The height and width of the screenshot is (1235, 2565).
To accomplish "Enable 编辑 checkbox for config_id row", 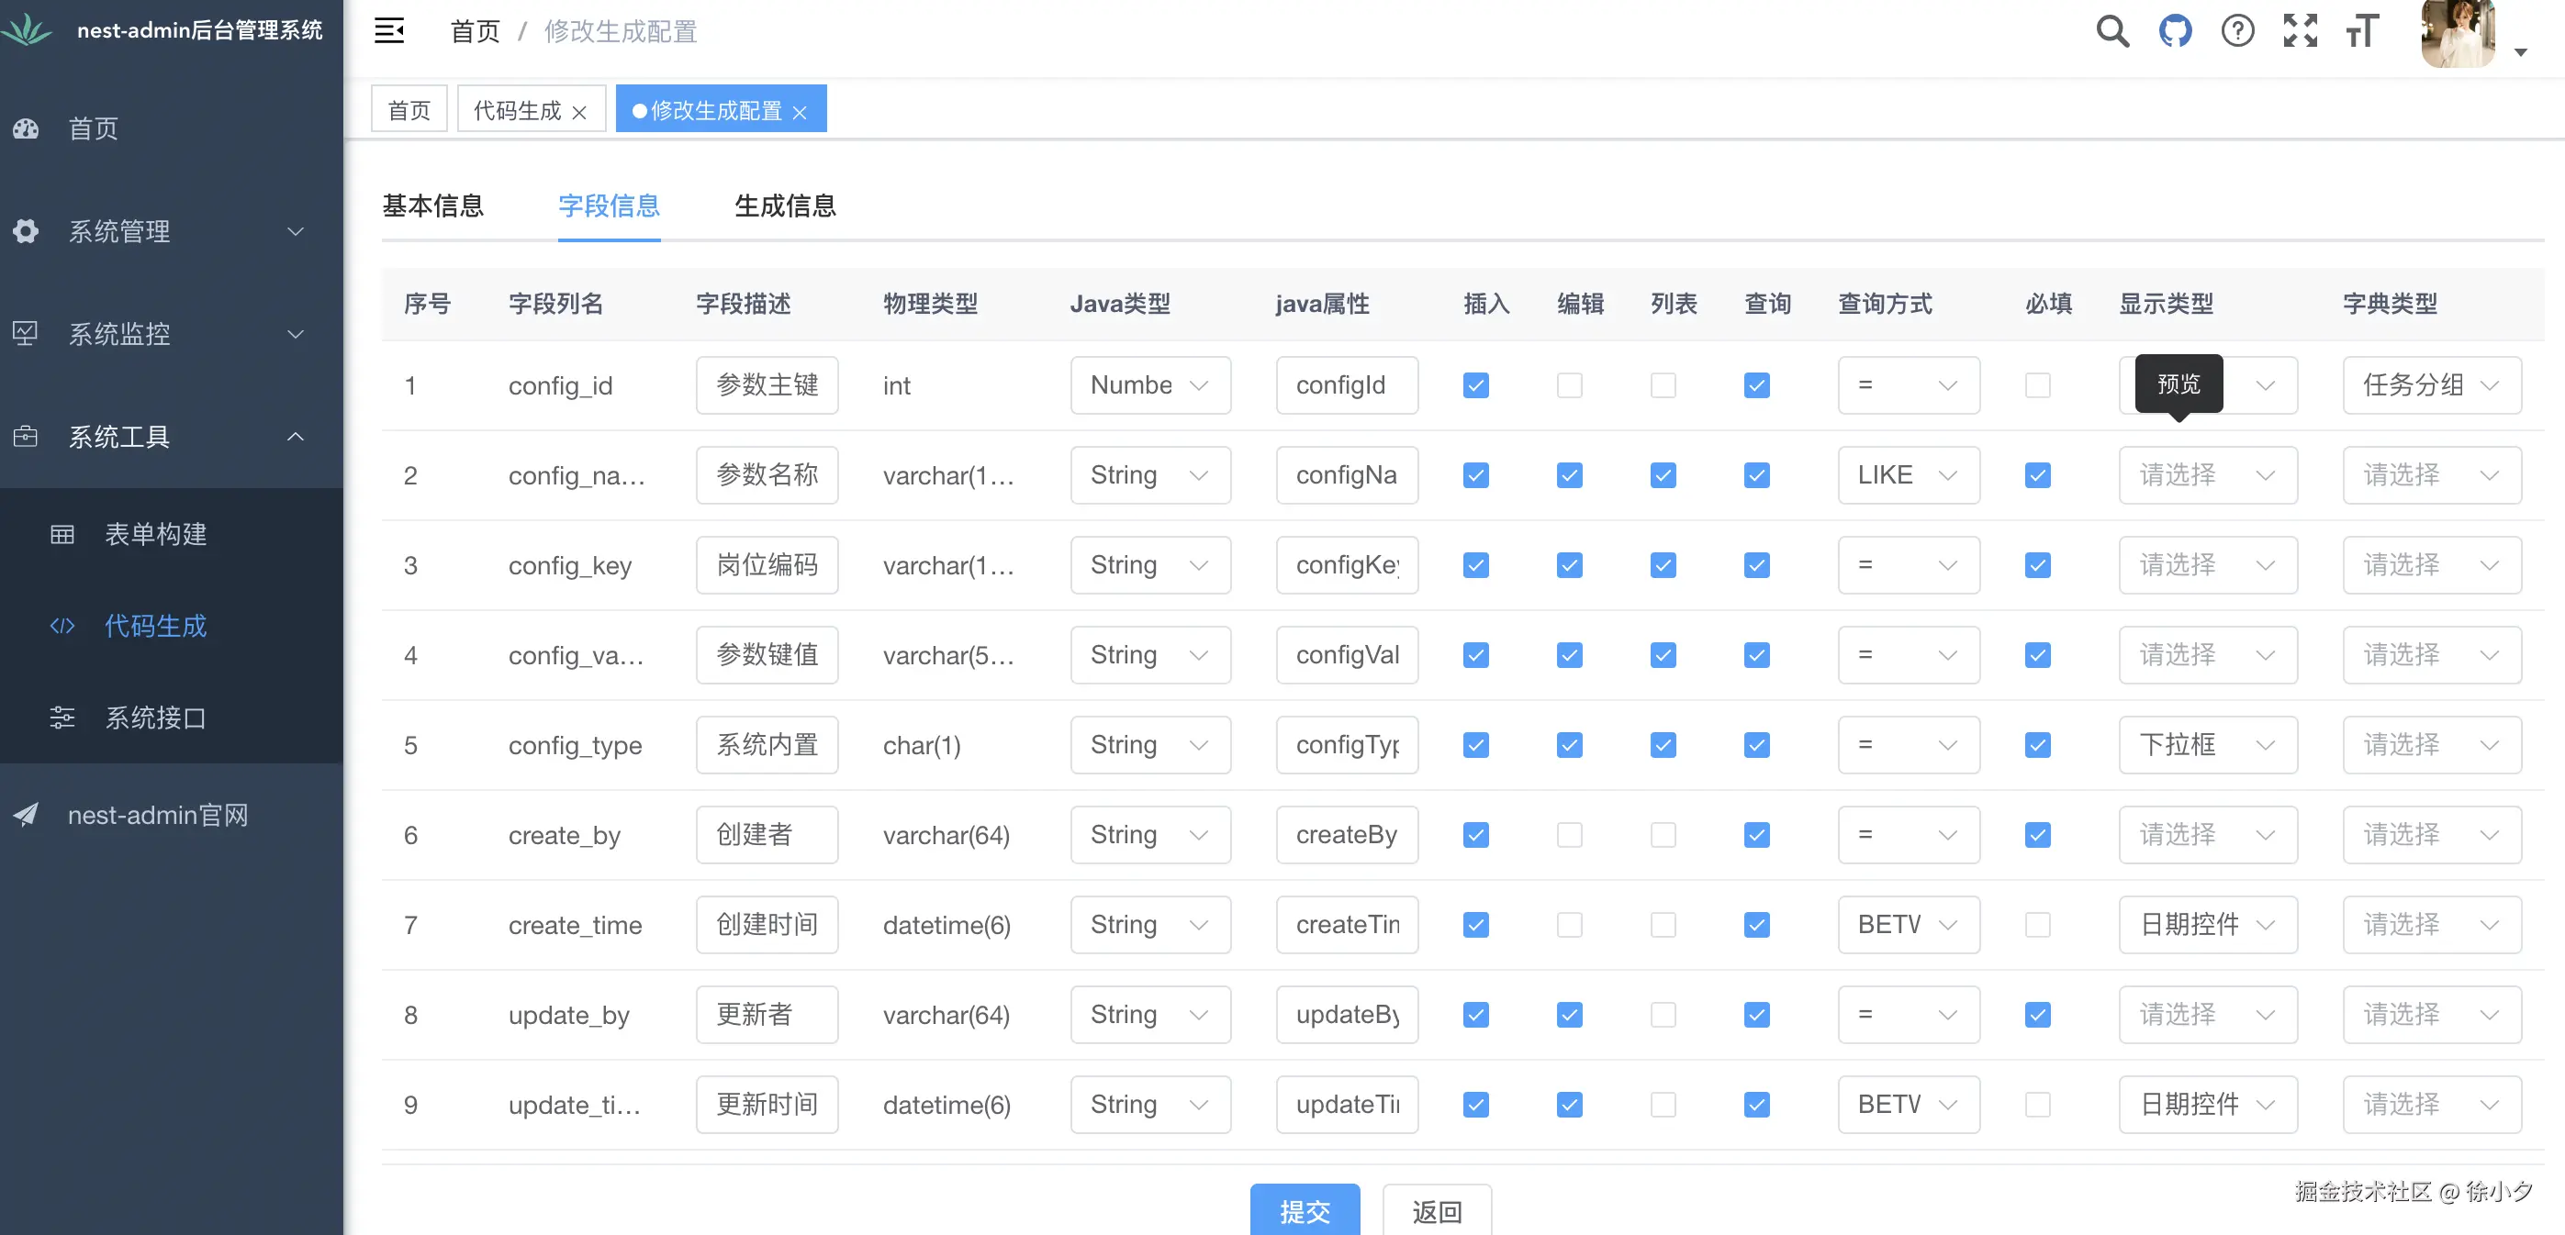I will coord(1569,385).
